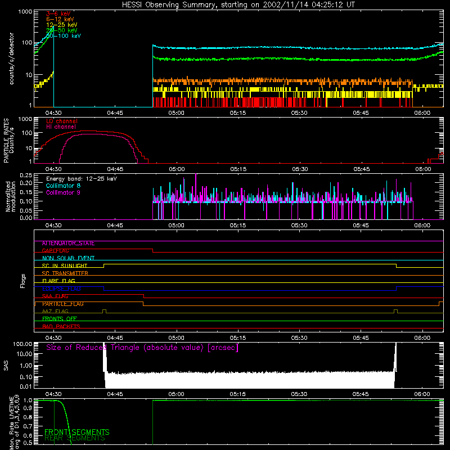
Task: Click the Normalized modulation axis label
Action: click(11, 196)
